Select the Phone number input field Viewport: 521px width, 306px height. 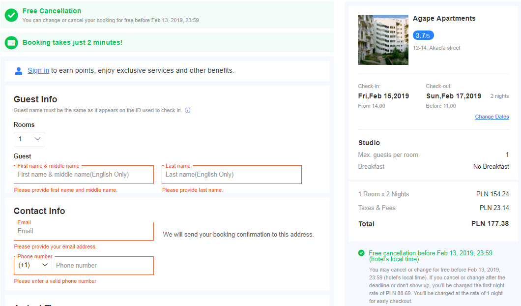point(103,266)
